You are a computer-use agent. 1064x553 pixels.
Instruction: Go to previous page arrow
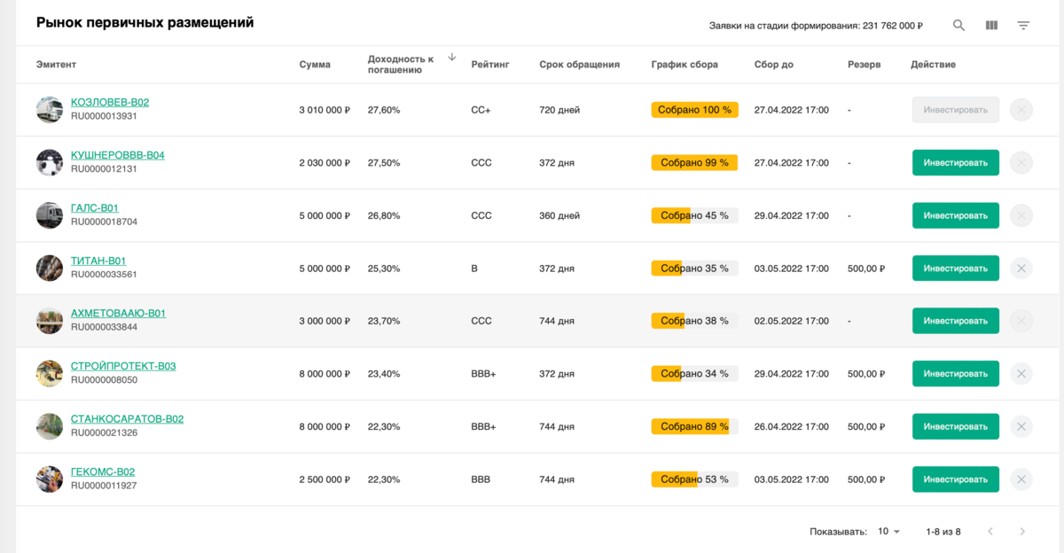point(990,532)
